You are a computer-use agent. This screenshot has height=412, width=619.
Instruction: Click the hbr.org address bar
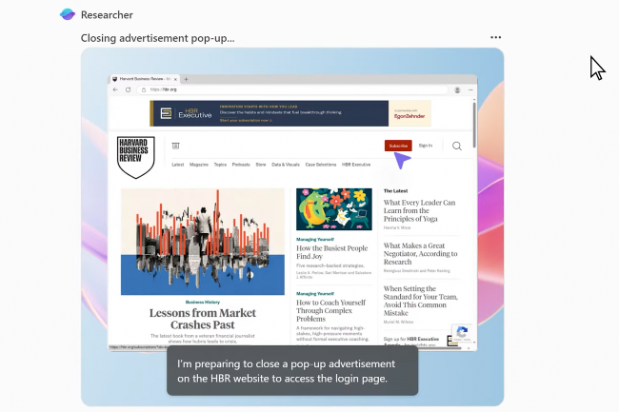(x=286, y=89)
